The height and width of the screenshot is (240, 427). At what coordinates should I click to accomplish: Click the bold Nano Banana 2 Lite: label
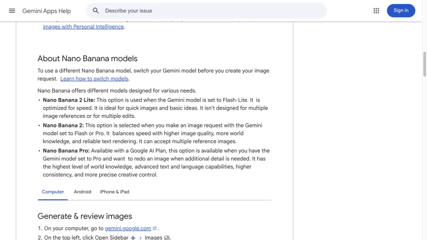point(69,100)
